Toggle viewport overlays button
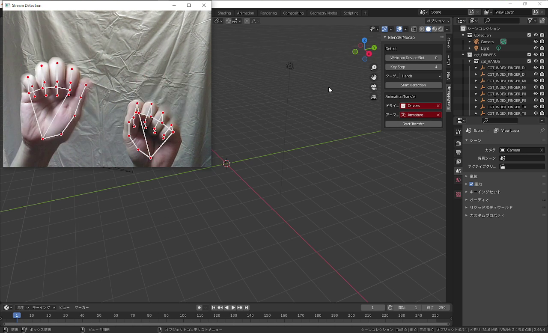This screenshot has width=548, height=333. (399, 29)
